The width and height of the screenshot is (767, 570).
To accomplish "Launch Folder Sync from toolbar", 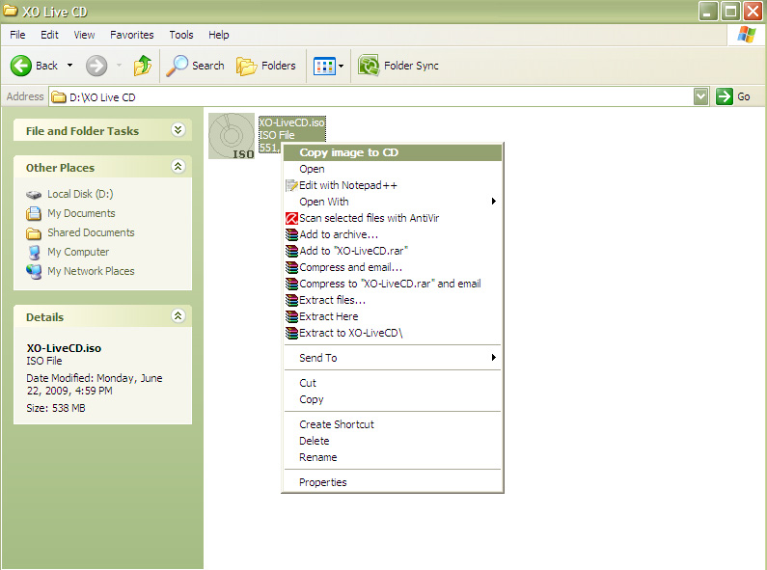I will [x=398, y=66].
